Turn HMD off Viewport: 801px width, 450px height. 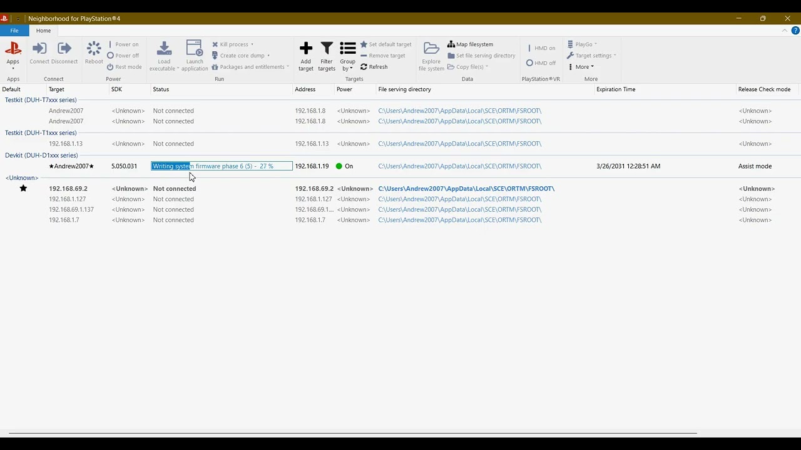click(x=541, y=63)
